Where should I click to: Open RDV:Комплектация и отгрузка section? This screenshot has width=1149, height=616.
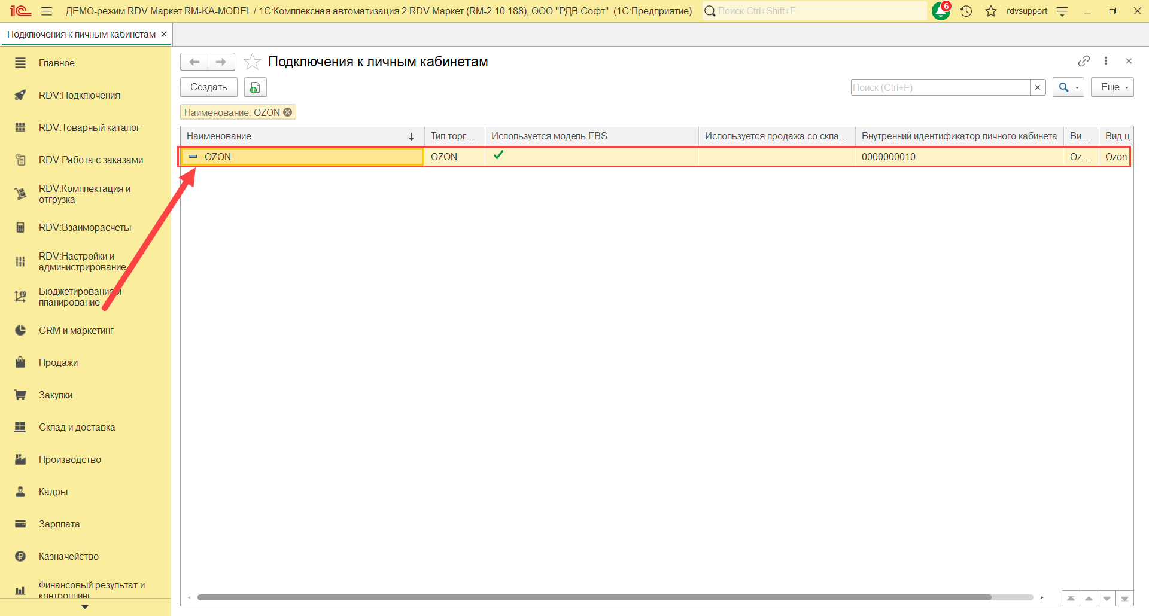point(85,194)
